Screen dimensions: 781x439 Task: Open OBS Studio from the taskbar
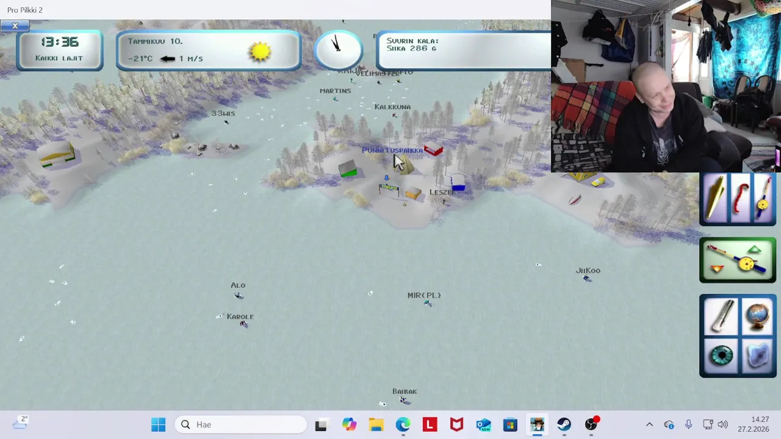591,424
